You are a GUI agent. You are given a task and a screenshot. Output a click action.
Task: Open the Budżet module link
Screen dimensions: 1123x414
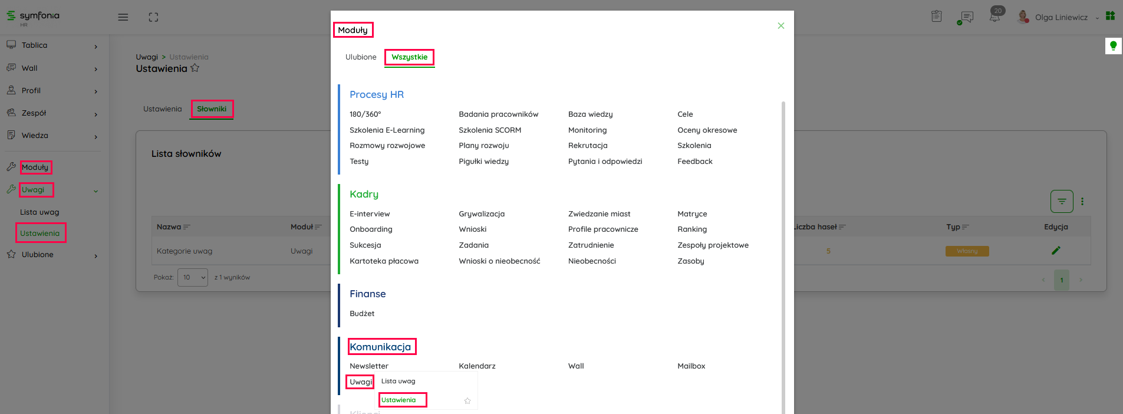(362, 314)
